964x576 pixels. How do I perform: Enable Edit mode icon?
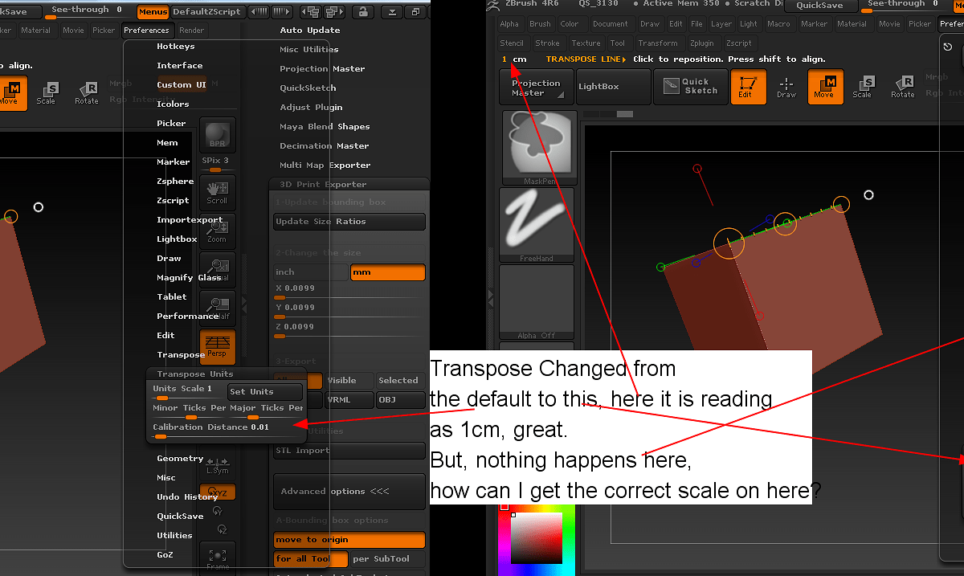[747, 87]
